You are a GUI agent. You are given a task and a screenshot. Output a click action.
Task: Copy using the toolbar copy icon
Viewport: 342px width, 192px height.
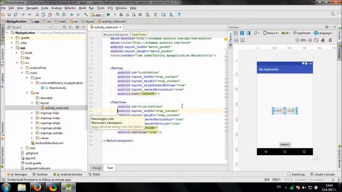click(x=44, y=14)
